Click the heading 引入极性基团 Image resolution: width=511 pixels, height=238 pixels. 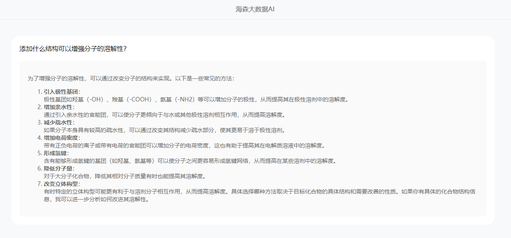pyautogui.click(x=62, y=92)
